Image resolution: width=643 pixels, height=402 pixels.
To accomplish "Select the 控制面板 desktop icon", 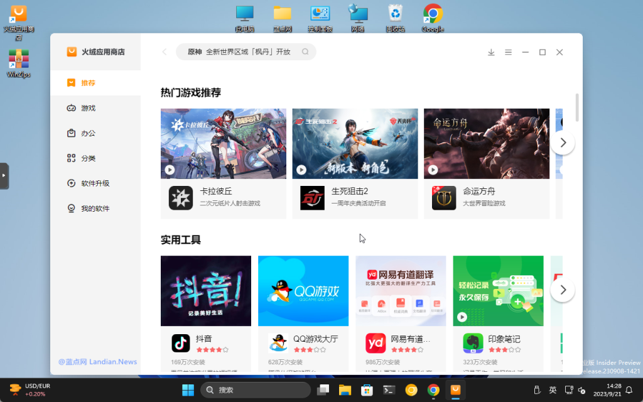I will click(320, 18).
